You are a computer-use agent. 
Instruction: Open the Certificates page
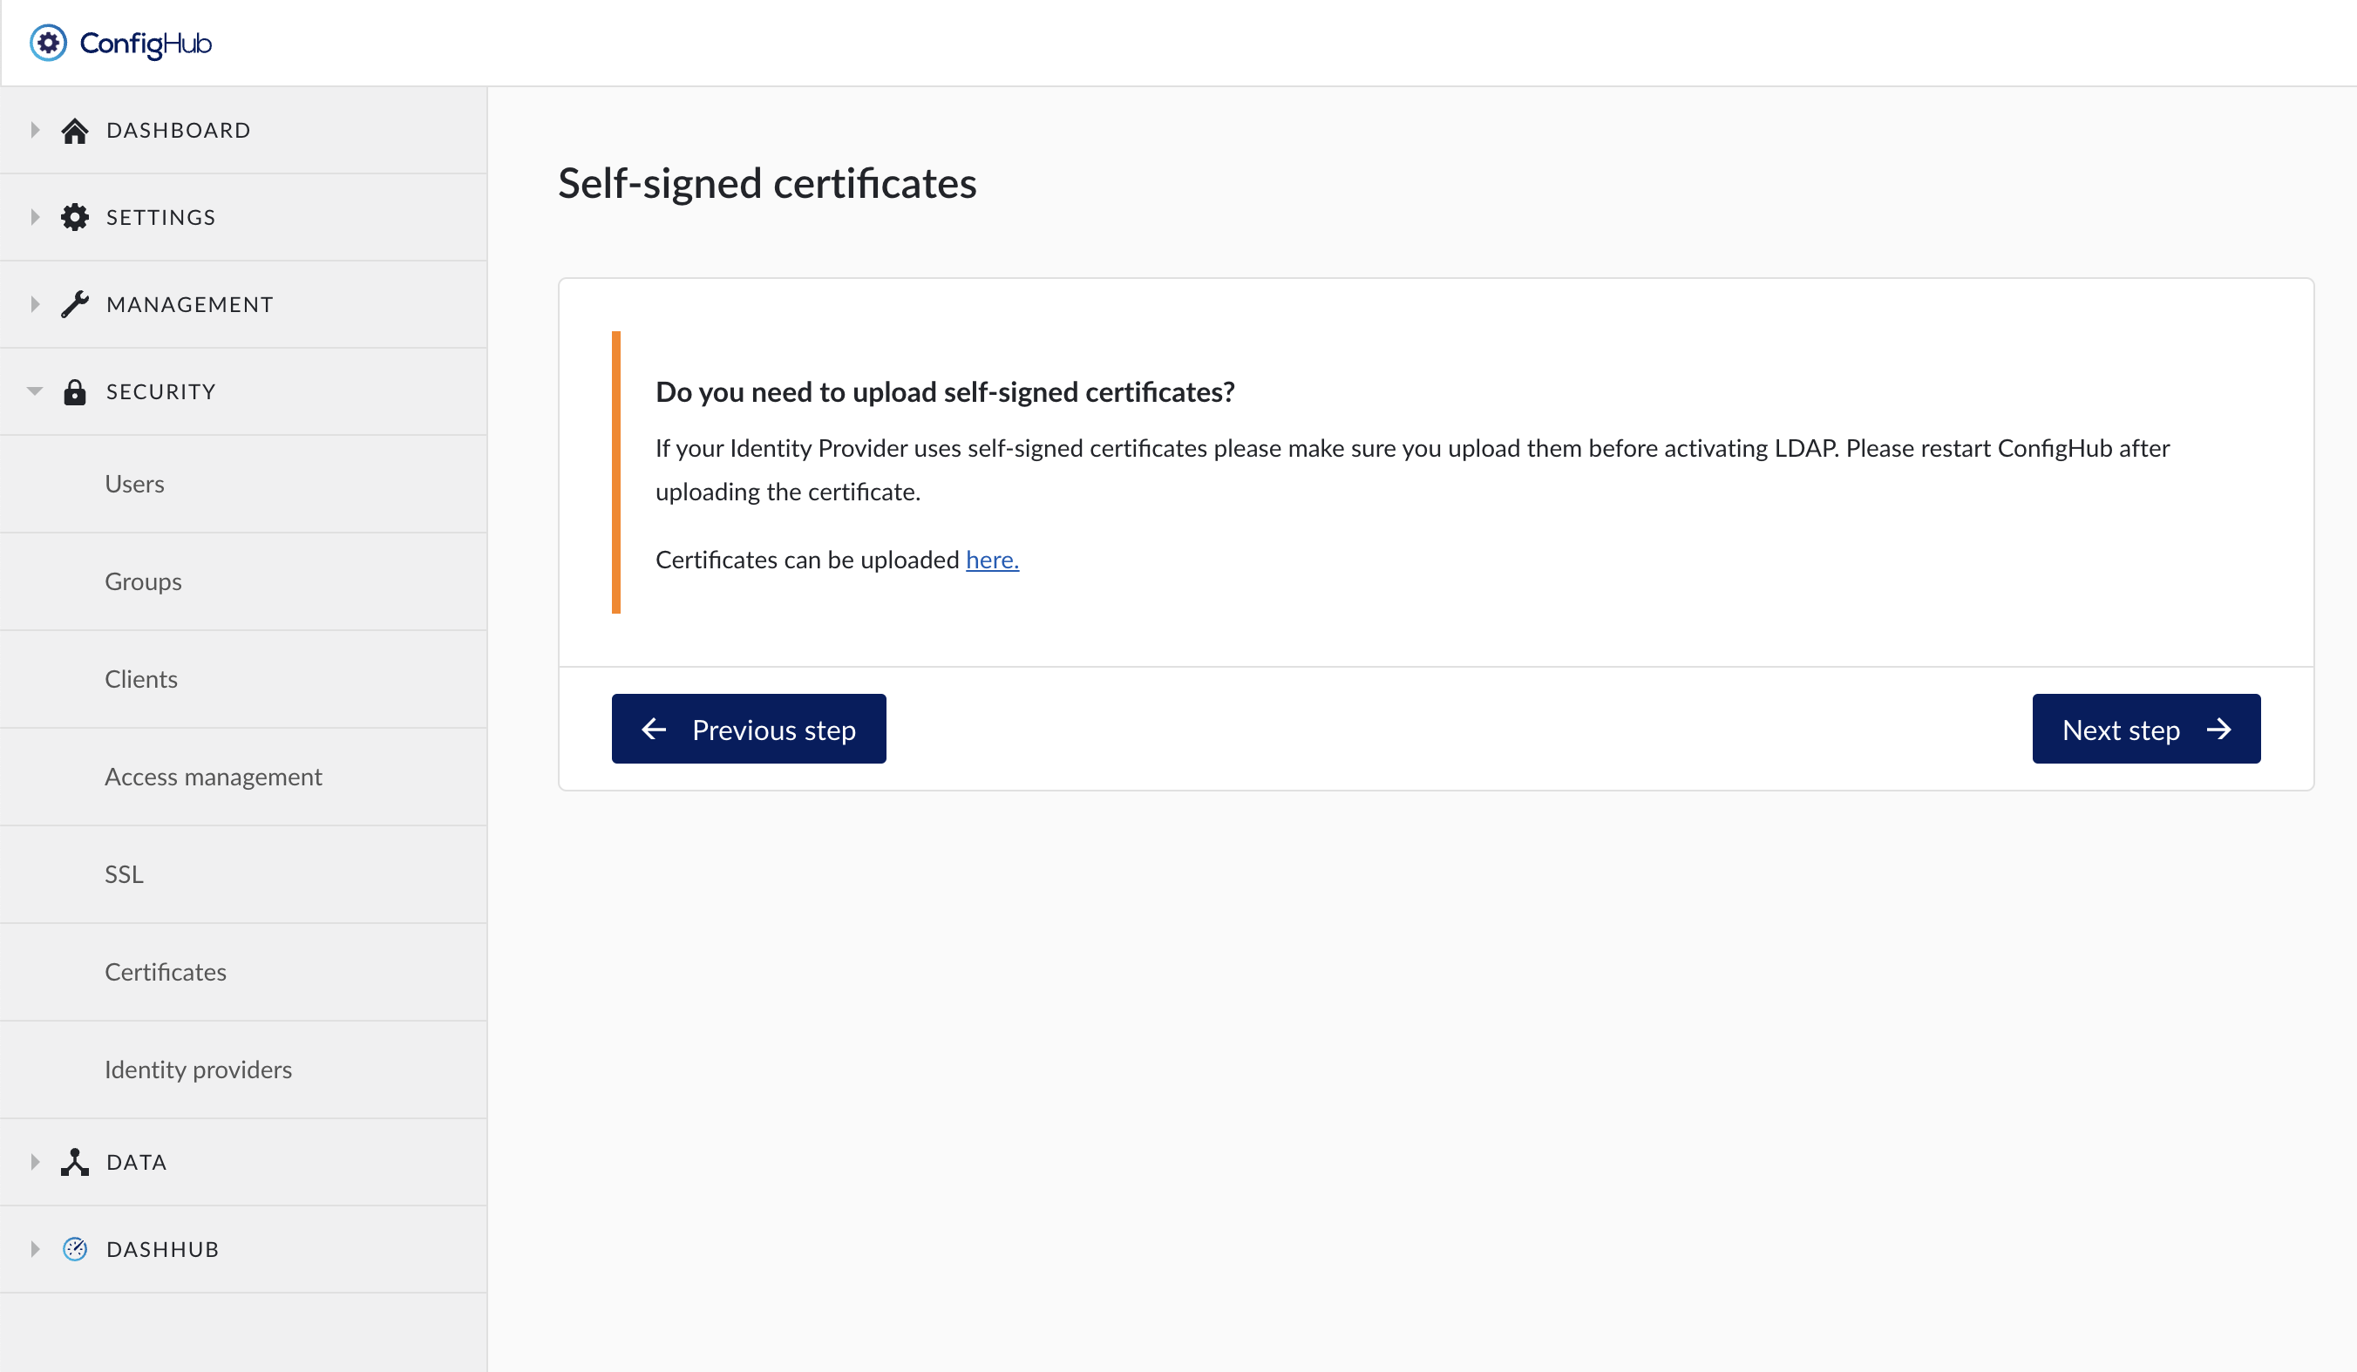(x=166, y=972)
